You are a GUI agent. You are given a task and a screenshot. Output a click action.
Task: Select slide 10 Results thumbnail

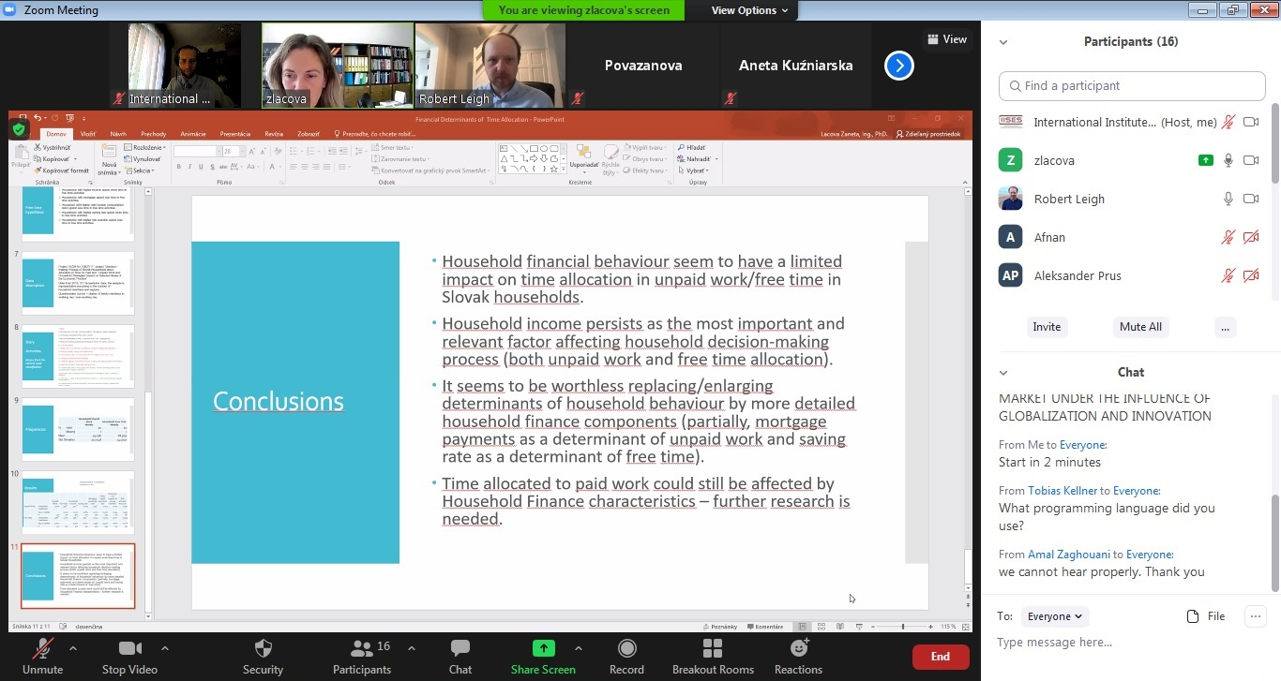78,502
